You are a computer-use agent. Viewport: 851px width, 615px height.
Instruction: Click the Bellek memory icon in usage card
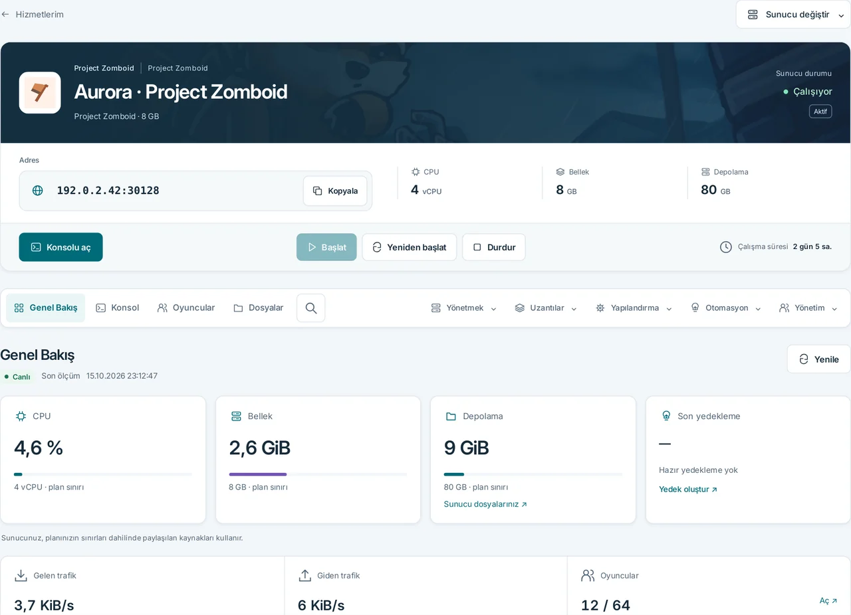pos(236,416)
